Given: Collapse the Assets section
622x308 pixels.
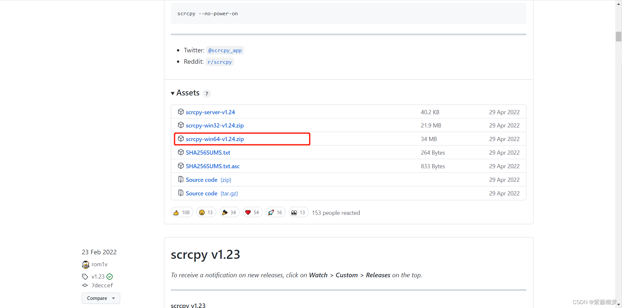Looking at the screenshot, I should (185, 93).
